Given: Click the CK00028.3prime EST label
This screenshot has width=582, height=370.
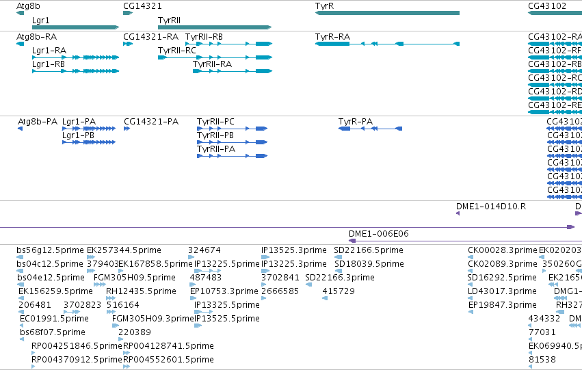Looking at the screenshot, I should tap(503, 250).
